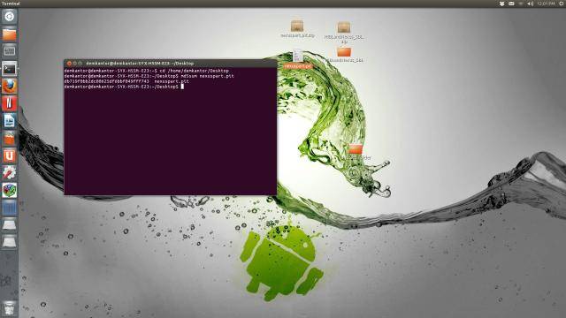
Task: Click the Terminal icon in the launcher
Action: (x=9, y=69)
